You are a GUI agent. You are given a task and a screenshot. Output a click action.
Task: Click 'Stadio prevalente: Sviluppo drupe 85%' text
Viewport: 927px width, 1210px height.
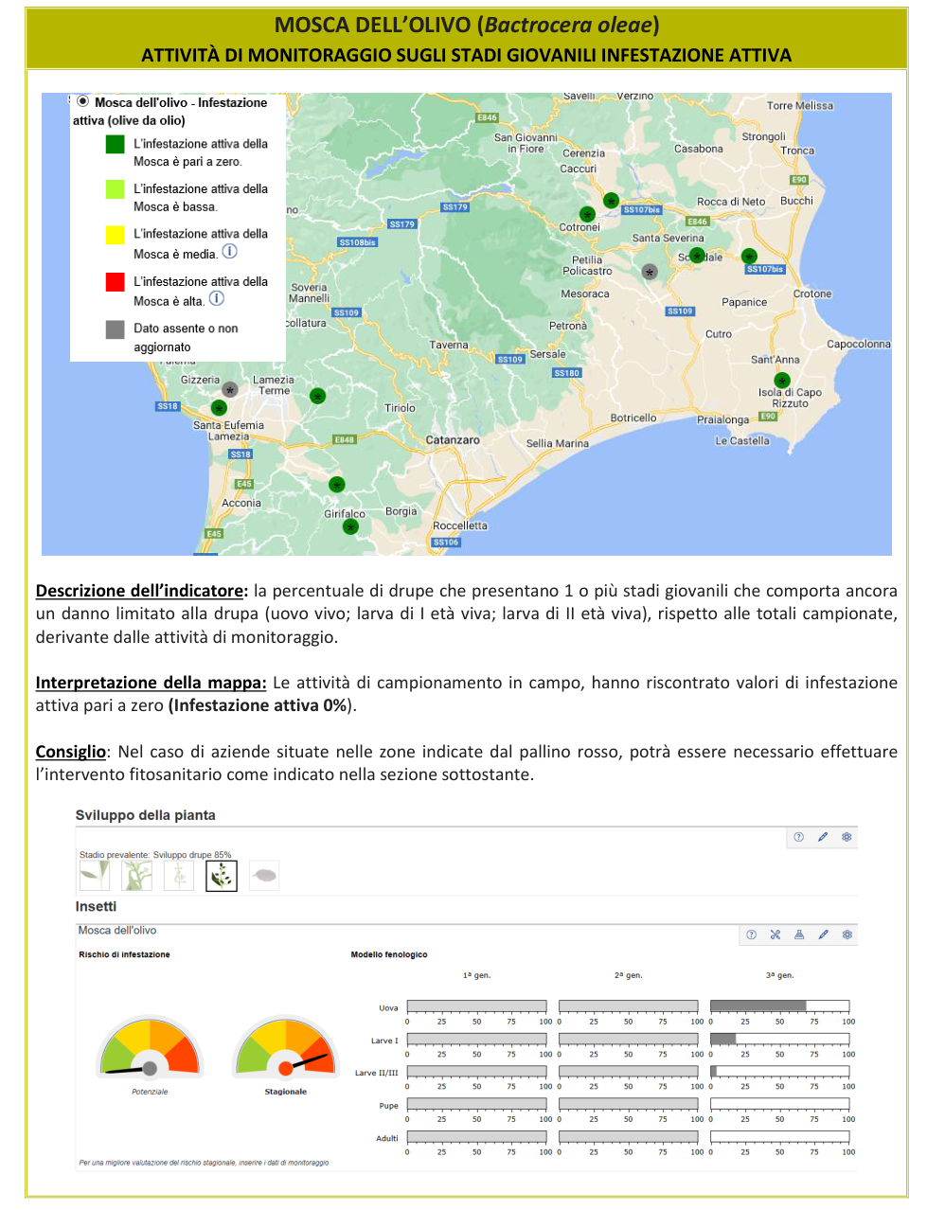tap(155, 855)
